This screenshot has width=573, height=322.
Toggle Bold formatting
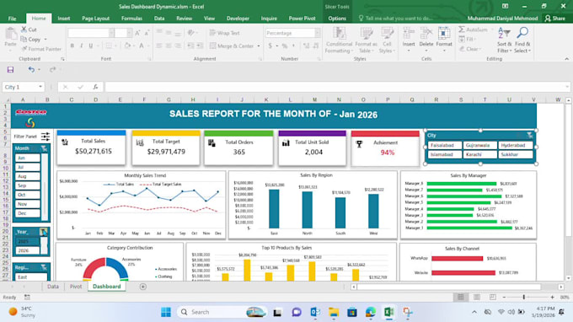click(x=72, y=46)
